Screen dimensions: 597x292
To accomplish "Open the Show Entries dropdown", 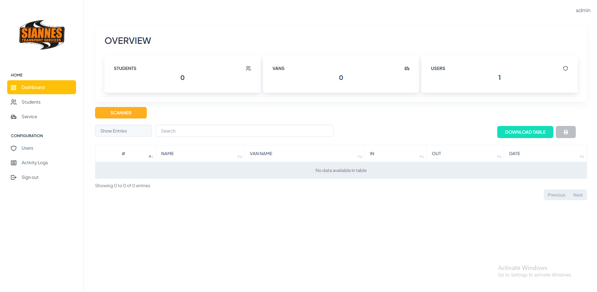I will 123,131.
